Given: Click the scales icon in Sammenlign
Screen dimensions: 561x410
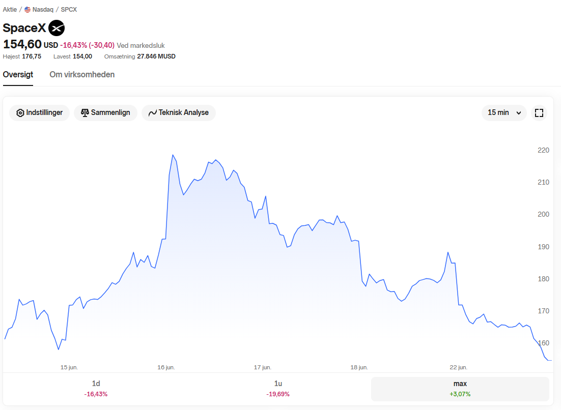Looking at the screenshot, I should 85,113.
